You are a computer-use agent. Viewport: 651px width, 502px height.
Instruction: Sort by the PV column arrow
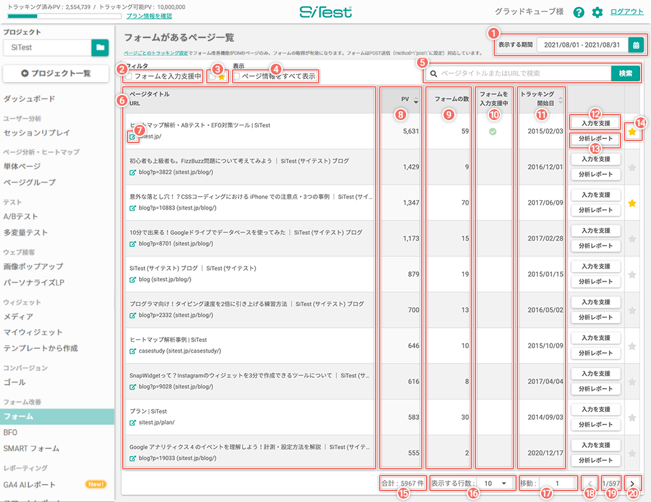coord(416,100)
